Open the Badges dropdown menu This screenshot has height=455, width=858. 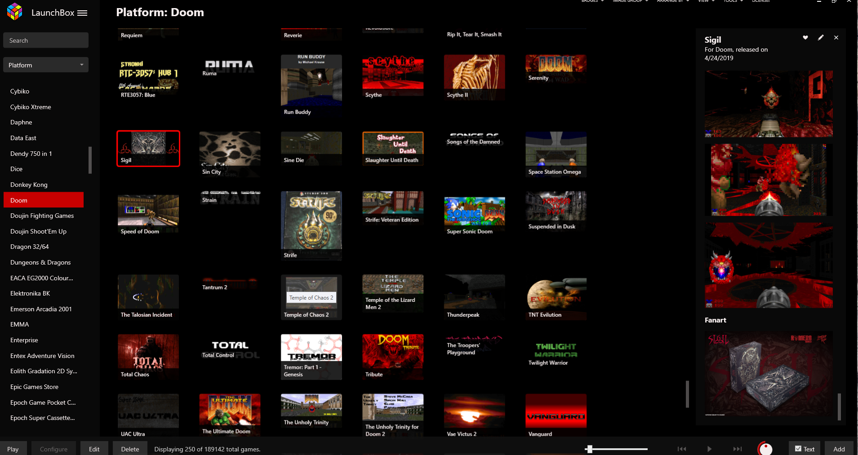pyautogui.click(x=592, y=1)
